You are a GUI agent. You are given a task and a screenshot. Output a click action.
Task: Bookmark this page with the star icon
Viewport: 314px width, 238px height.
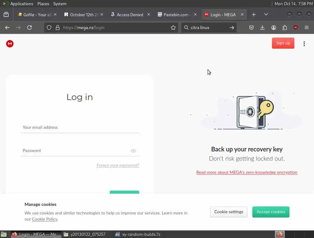(173, 28)
